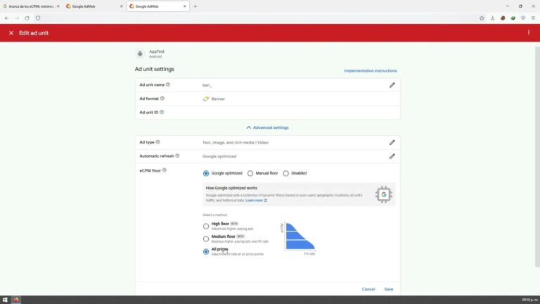Open the three-dot more options menu

coord(529,33)
